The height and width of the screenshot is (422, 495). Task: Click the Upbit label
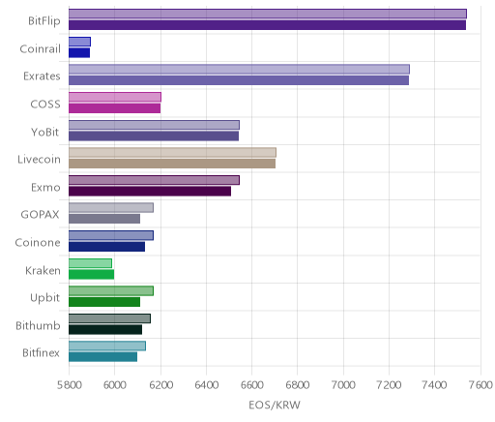click(x=44, y=298)
